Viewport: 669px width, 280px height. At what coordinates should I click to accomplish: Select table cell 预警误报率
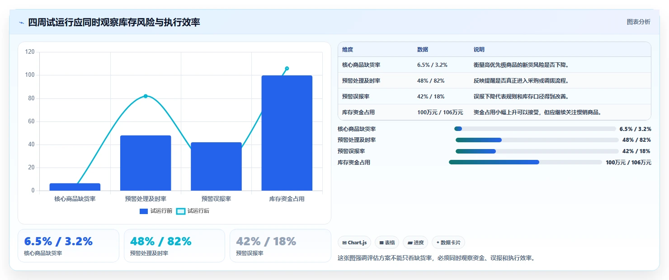pyautogui.click(x=356, y=97)
